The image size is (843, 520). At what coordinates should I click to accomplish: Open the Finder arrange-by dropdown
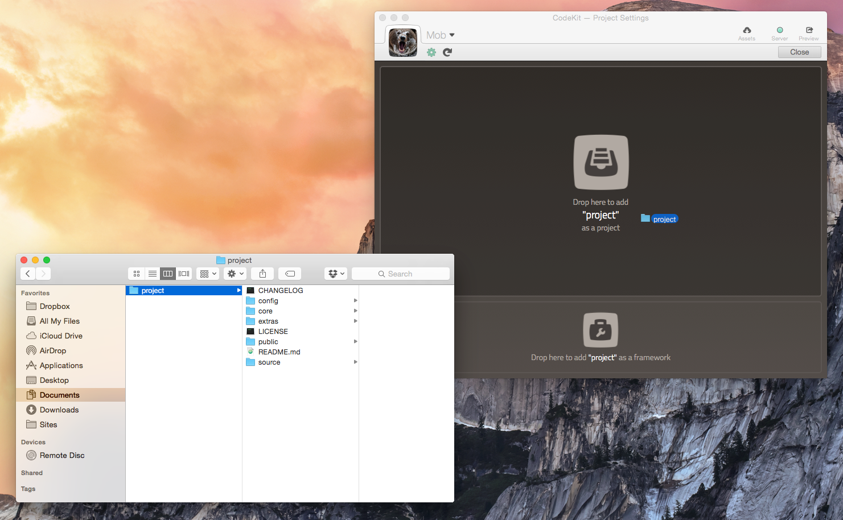point(208,274)
